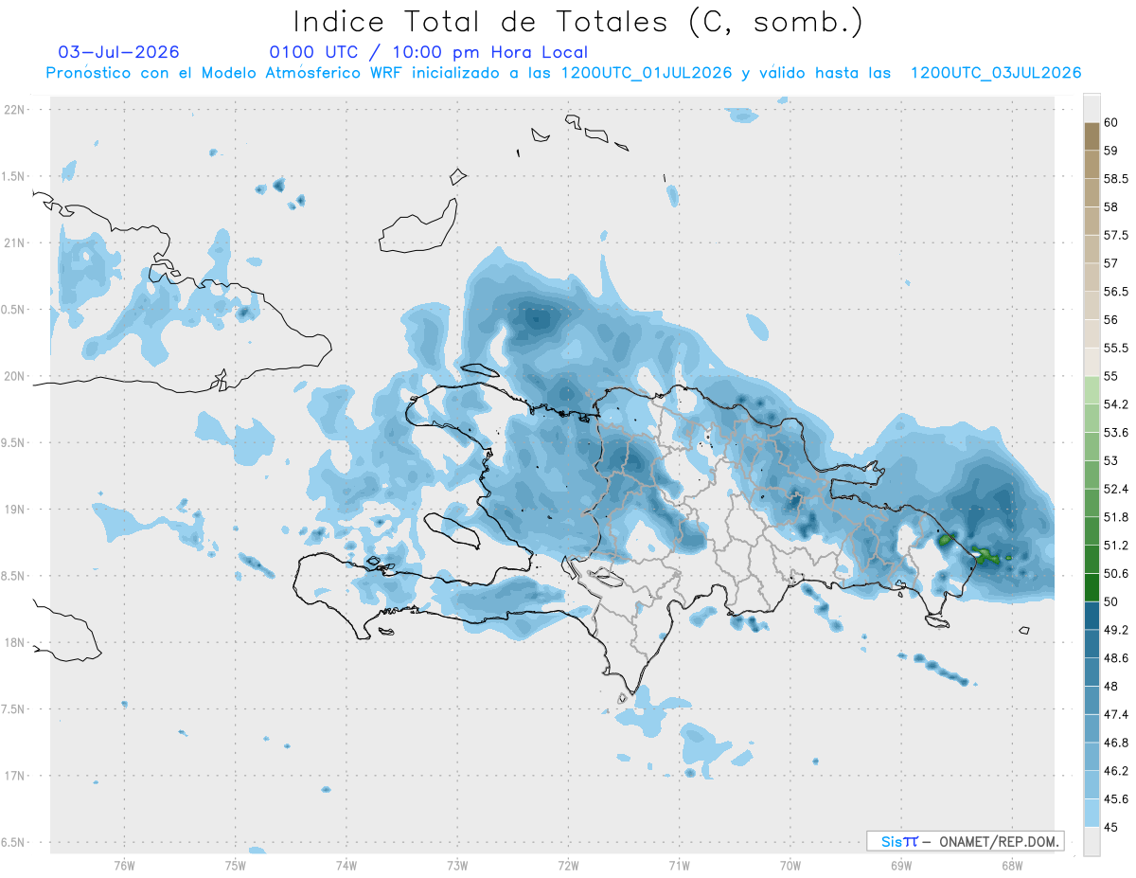
Task: Click the "20N" latitude label
Action: 15,376
